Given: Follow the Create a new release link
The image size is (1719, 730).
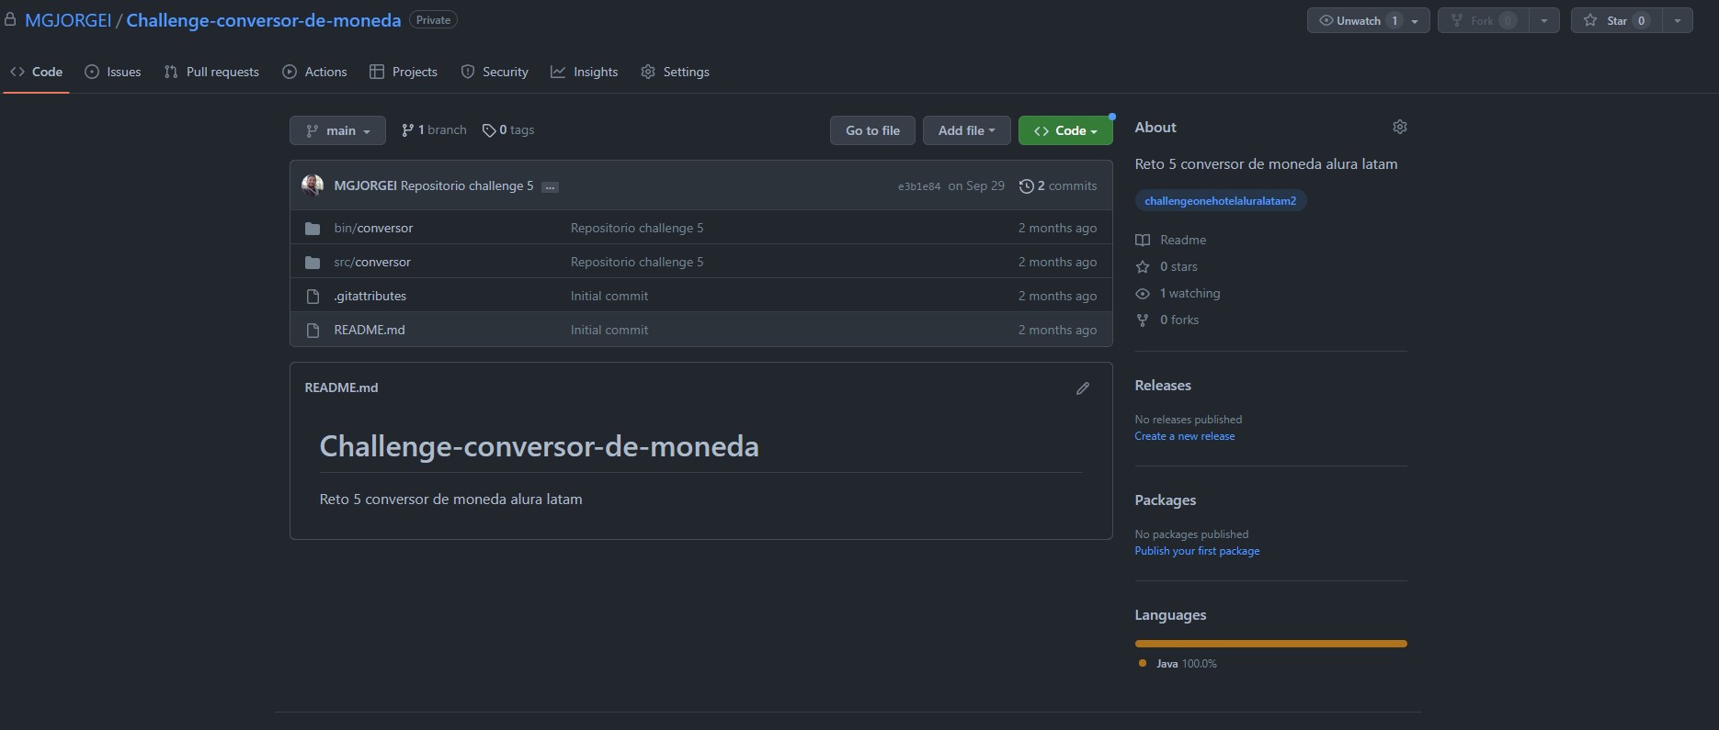Looking at the screenshot, I should tap(1184, 436).
